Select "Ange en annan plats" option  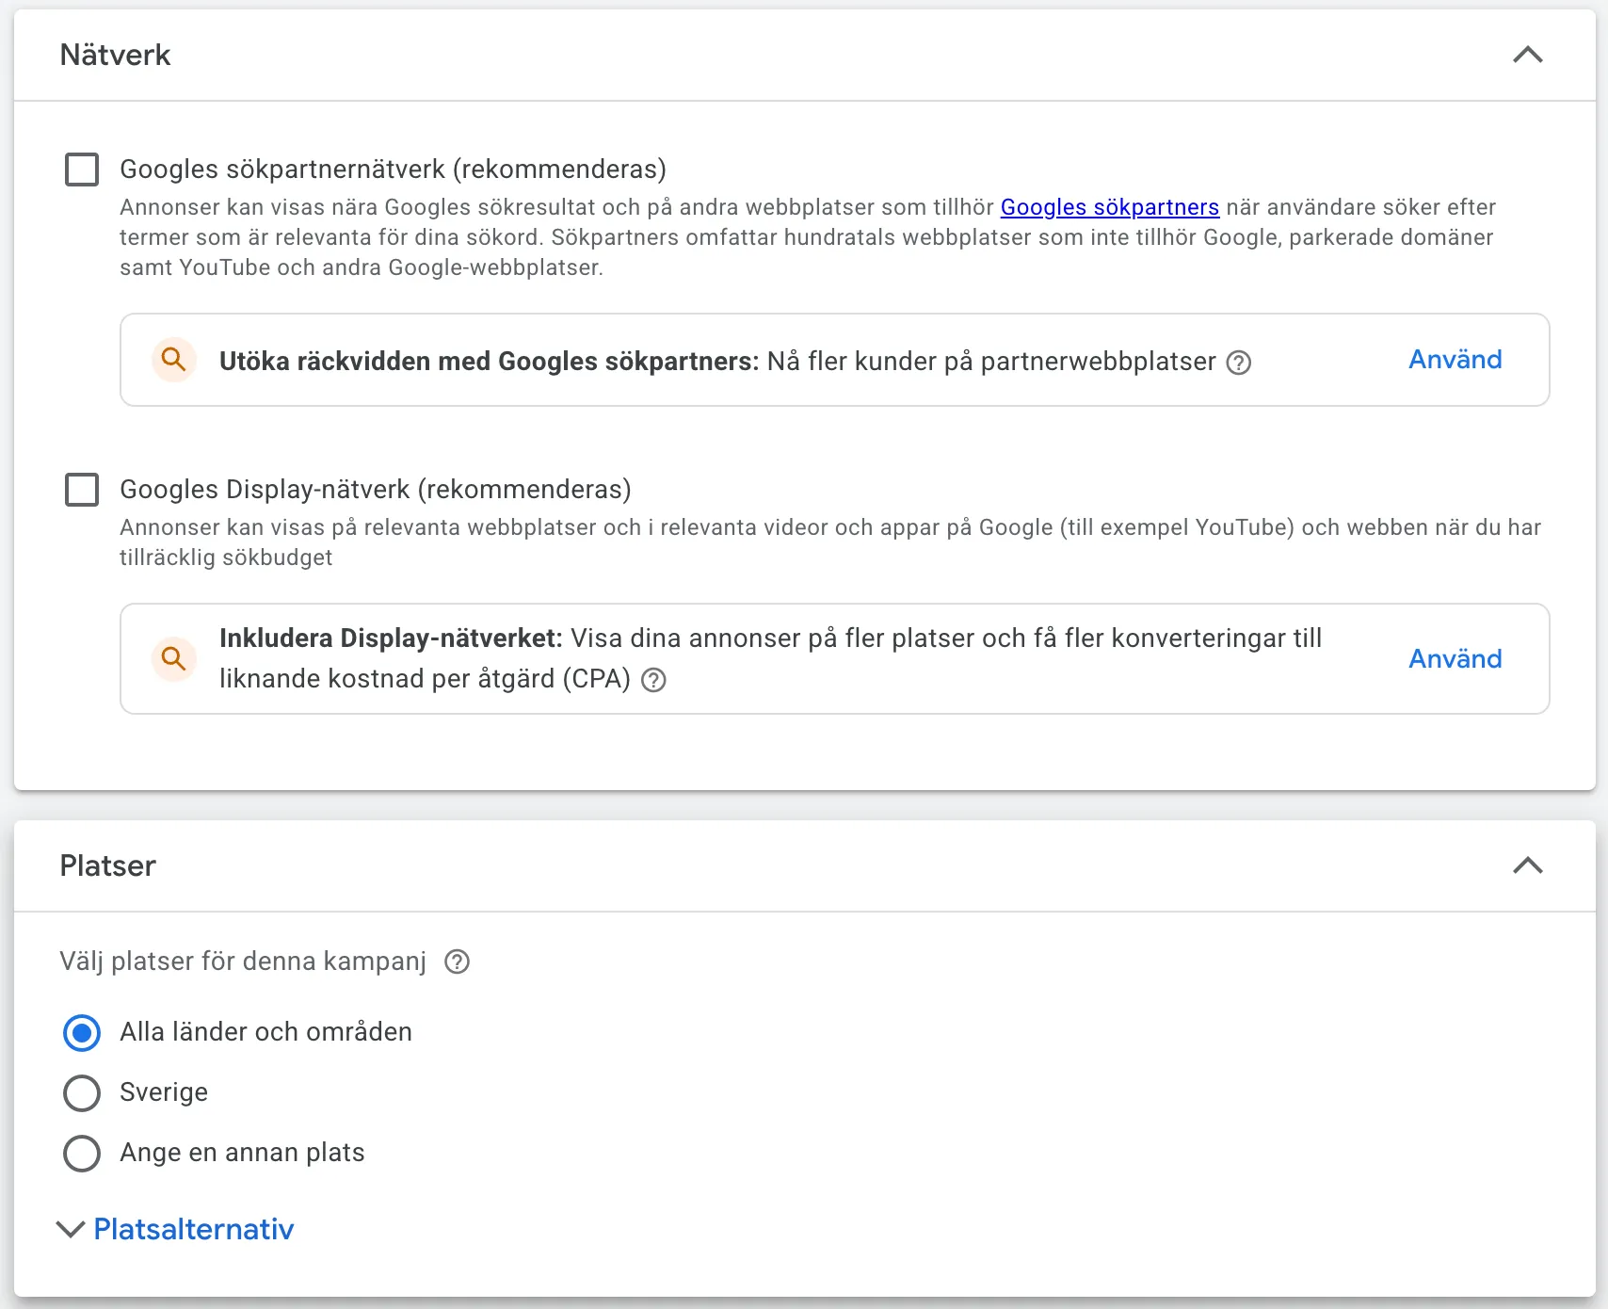82,1153
